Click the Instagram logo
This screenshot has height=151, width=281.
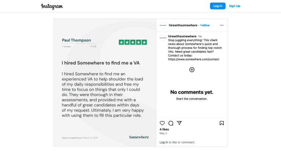pyautogui.click(x=52, y=6)
